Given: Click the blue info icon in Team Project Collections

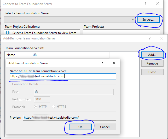Looking at the screenshot, I should pos(8,33).
